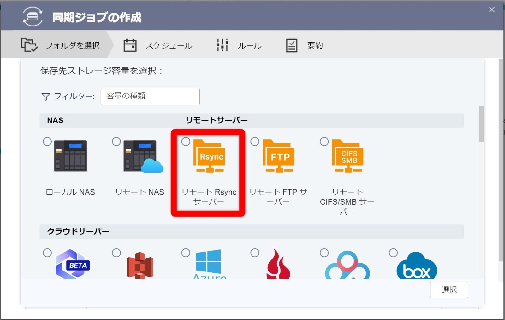Select the リモート FTP サーバー radio button
The width and height of the screenshot is (505, 320).
pyautogui.click(x=255, y=142)
